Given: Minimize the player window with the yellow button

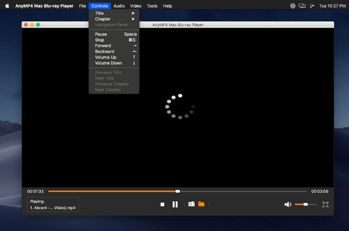Looking at the screenshot, I should pyautogui.click(x=32, y=24).
